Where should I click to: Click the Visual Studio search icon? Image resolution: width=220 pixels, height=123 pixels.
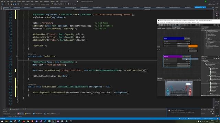[x=78, y=1]
